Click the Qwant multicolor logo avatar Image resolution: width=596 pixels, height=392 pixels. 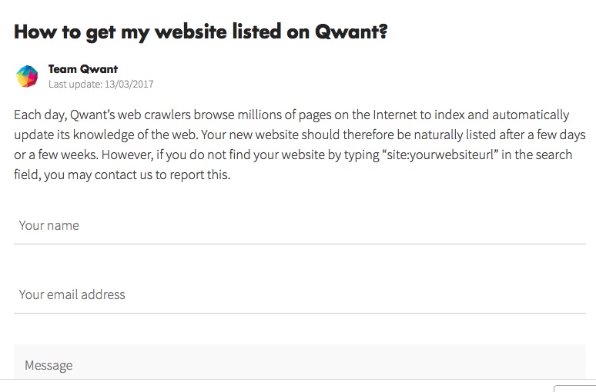coord(27,76)
